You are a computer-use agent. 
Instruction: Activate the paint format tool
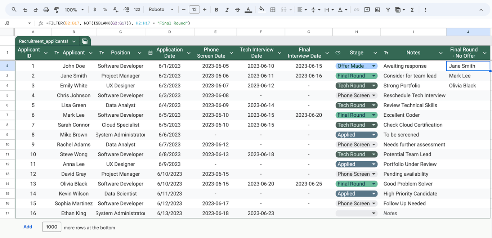[x=57, y=10]
